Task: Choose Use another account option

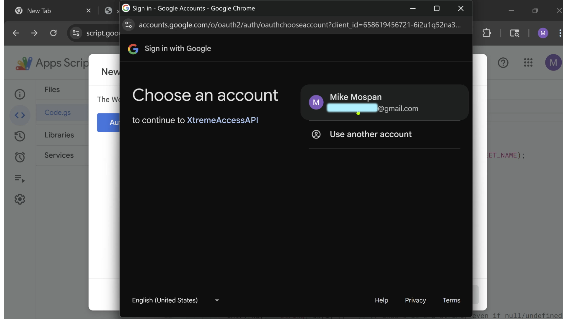Action: (x=384, y=134)
